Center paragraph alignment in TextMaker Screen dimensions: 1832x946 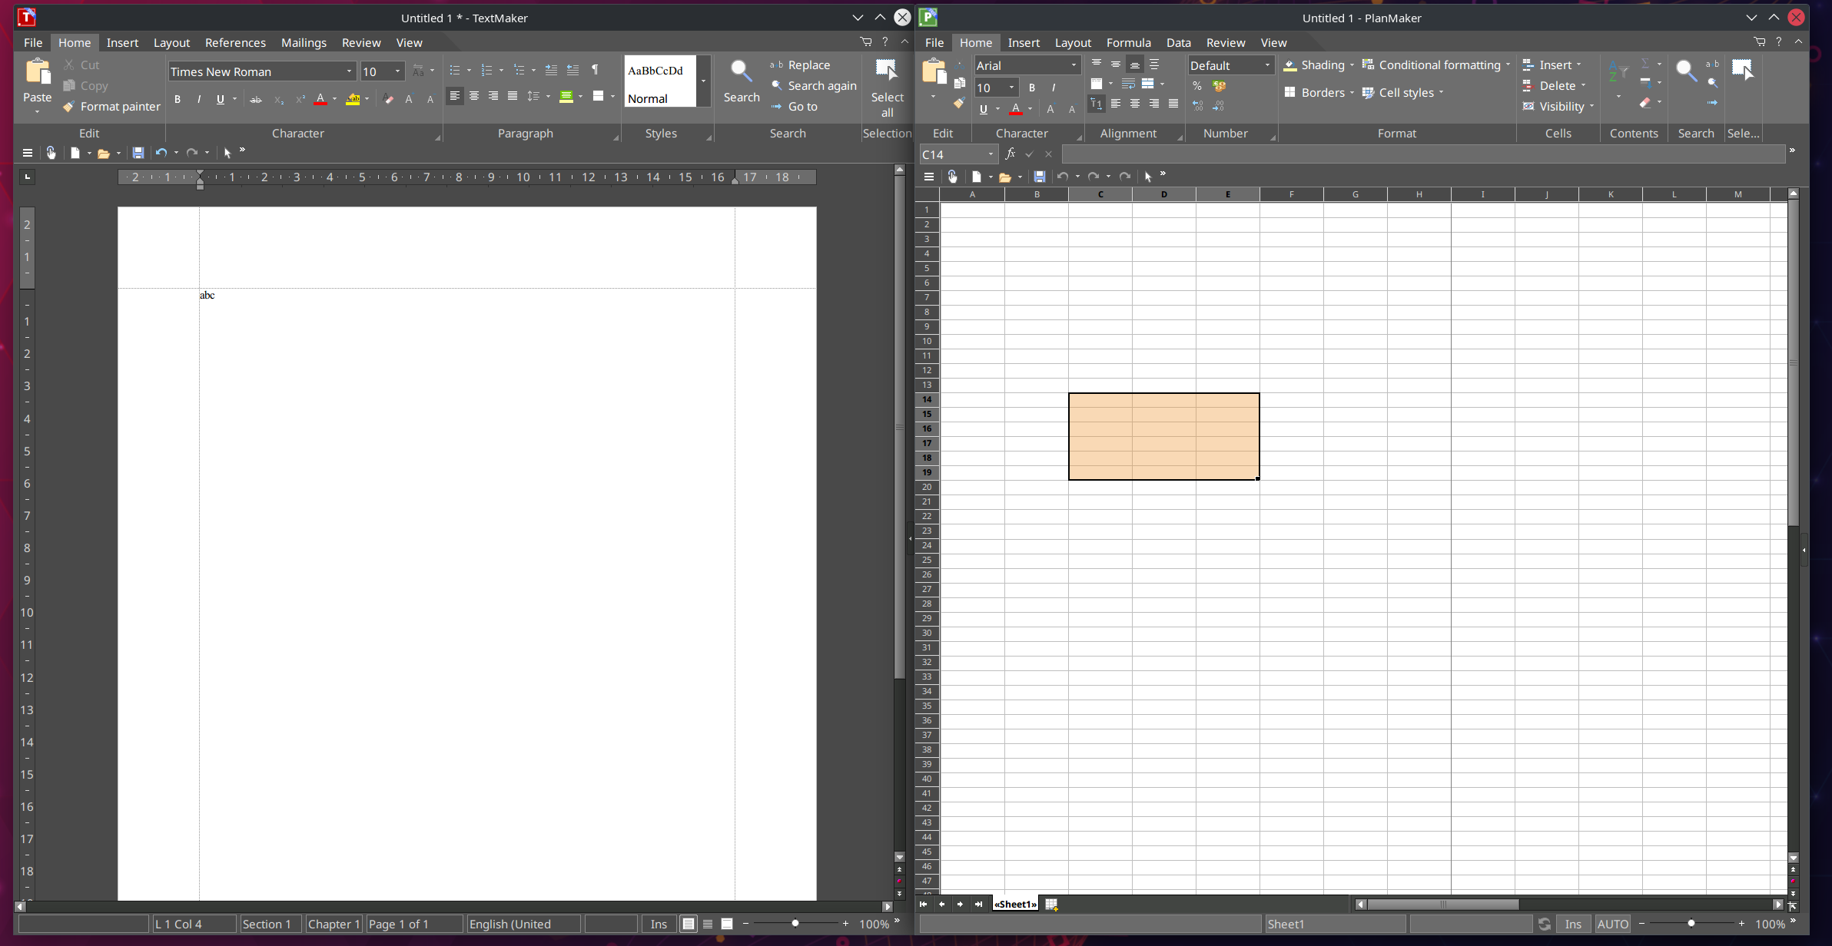pos(474,96)
